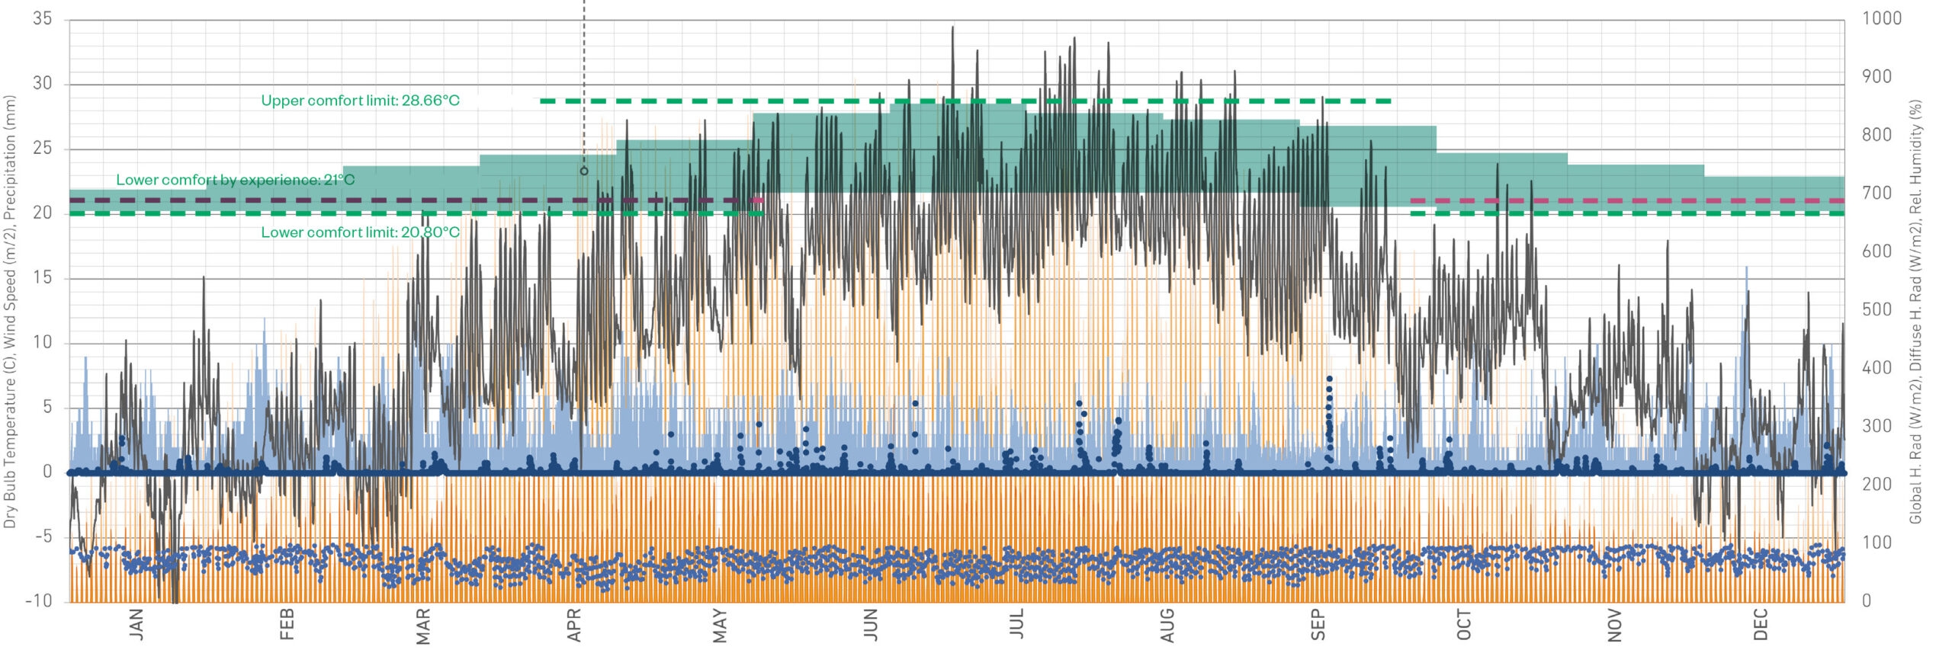Click the Dry Bulb Temperature axis title
1952x653 pixels.
coord(10,311)
